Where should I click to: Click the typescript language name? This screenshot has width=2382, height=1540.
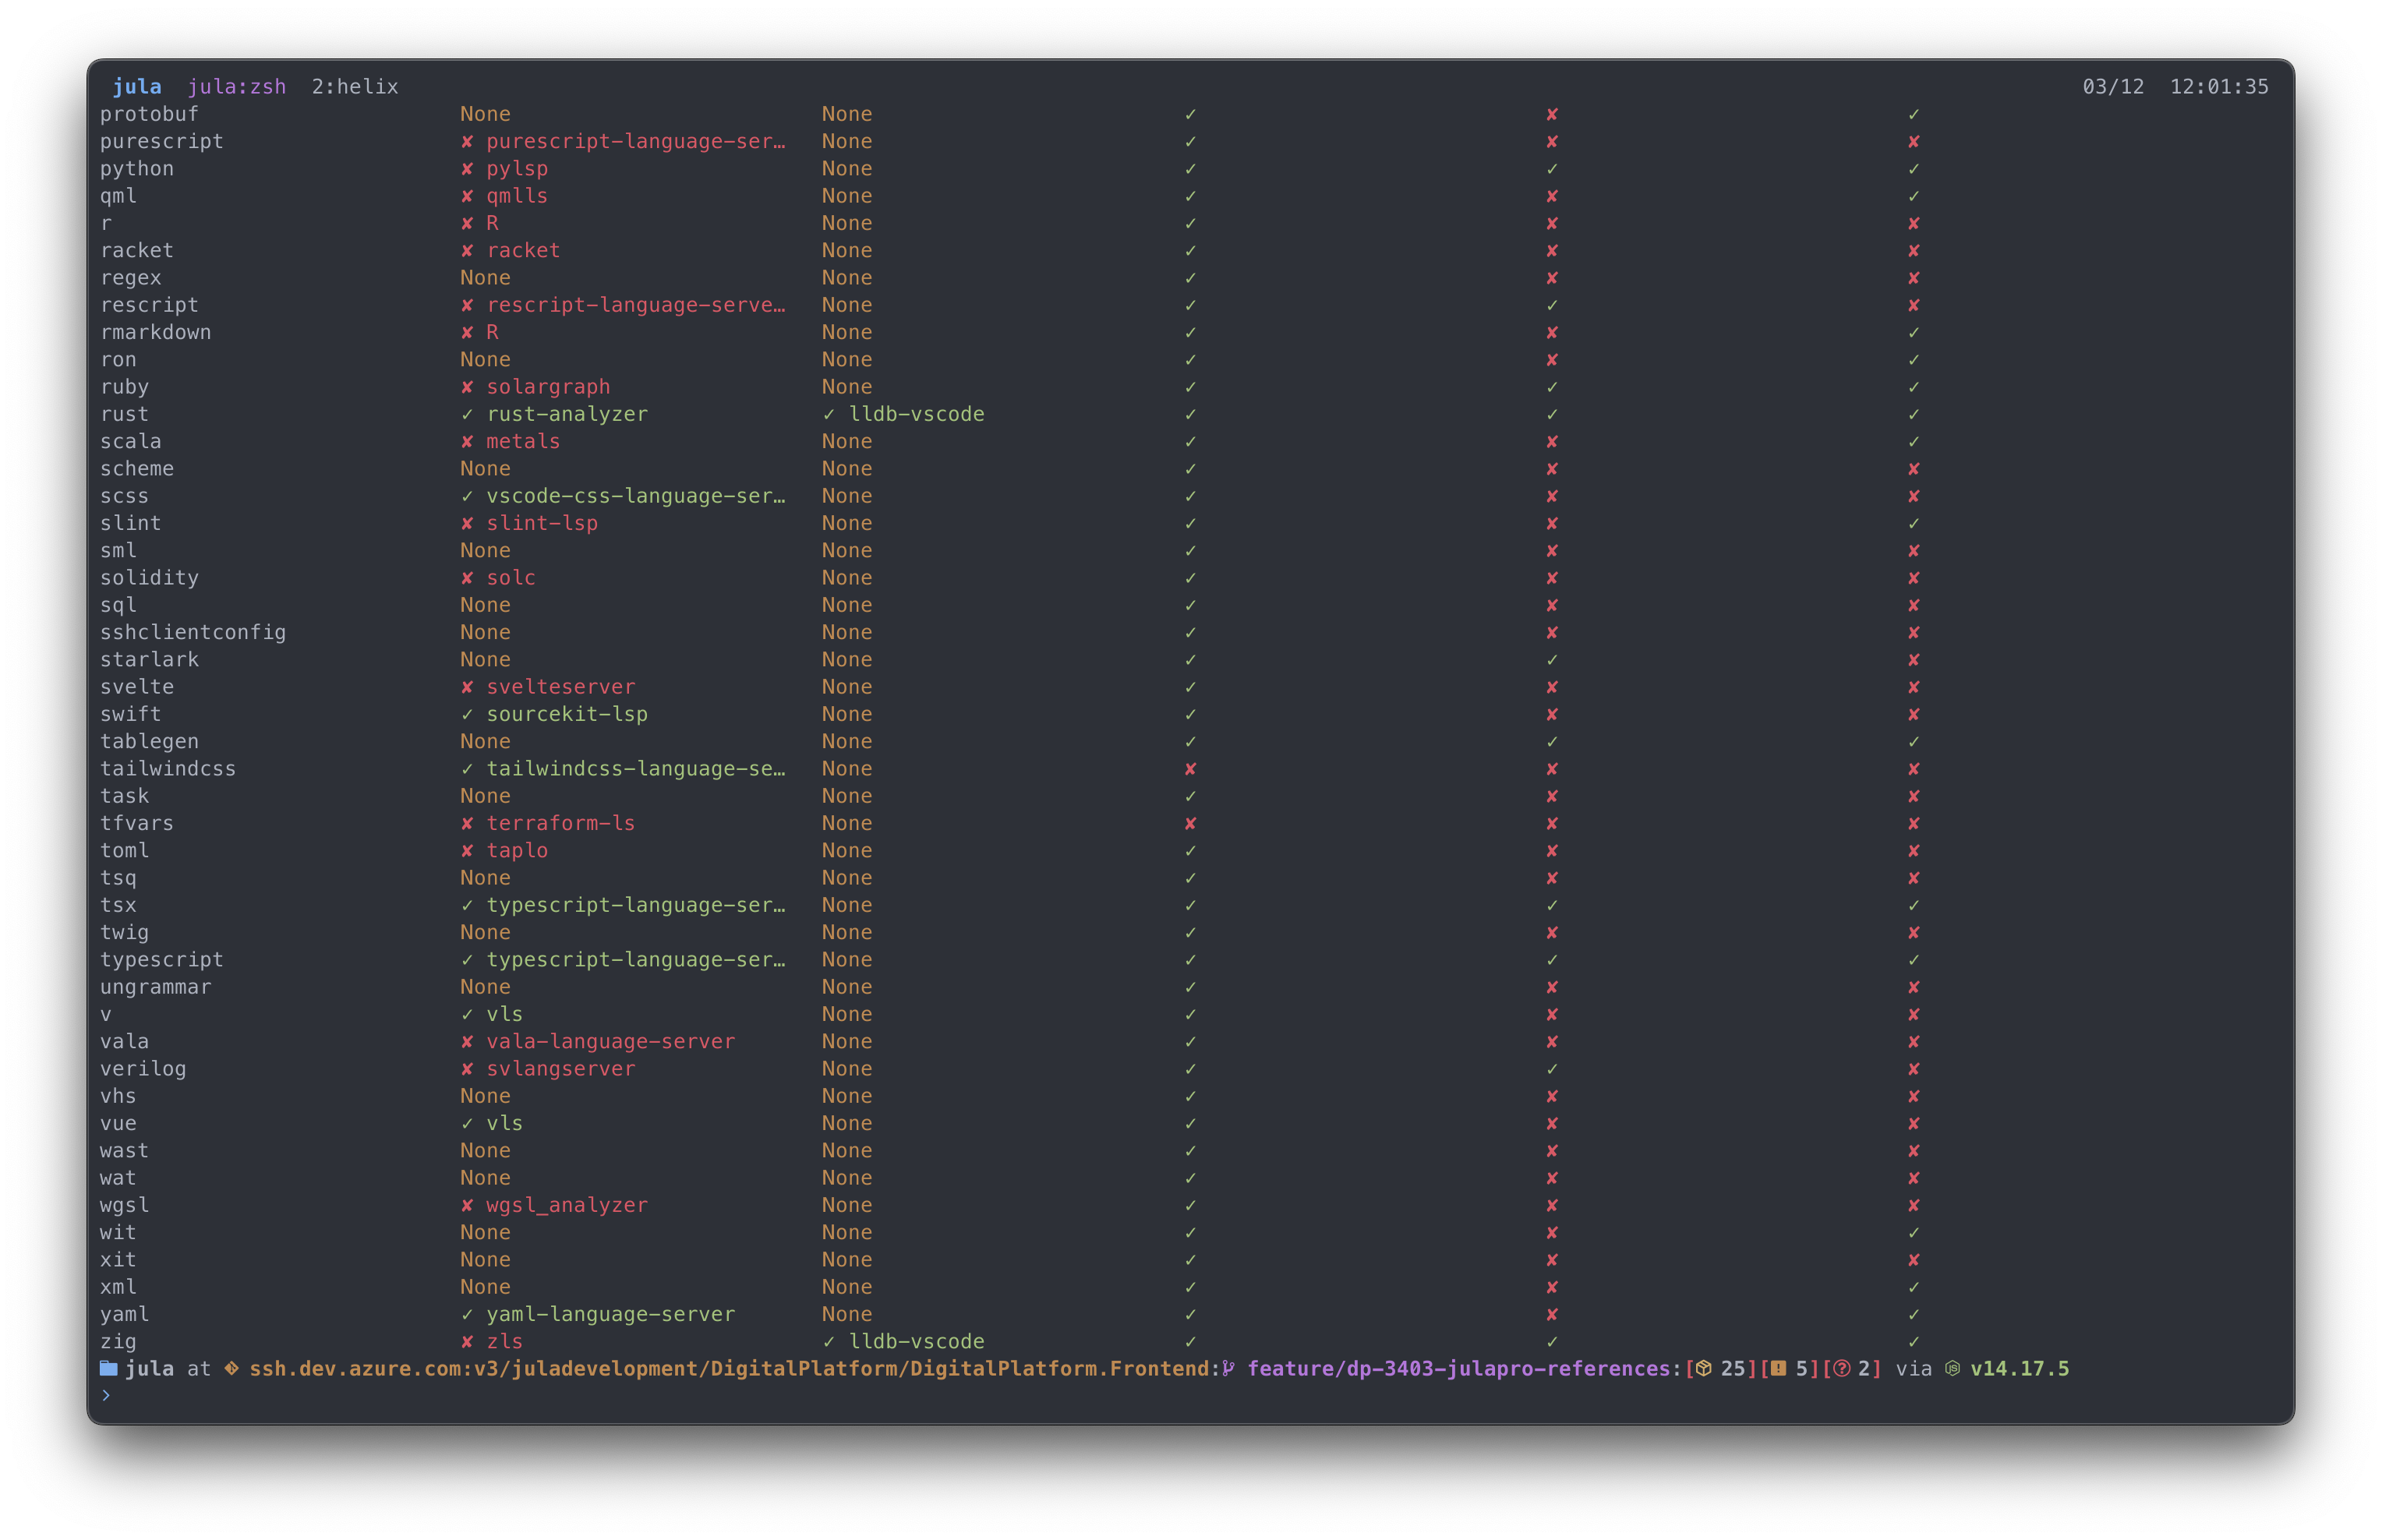[x=162, y=960]
